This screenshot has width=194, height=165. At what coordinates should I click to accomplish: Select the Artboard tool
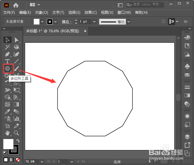click(x=7, y=126)
